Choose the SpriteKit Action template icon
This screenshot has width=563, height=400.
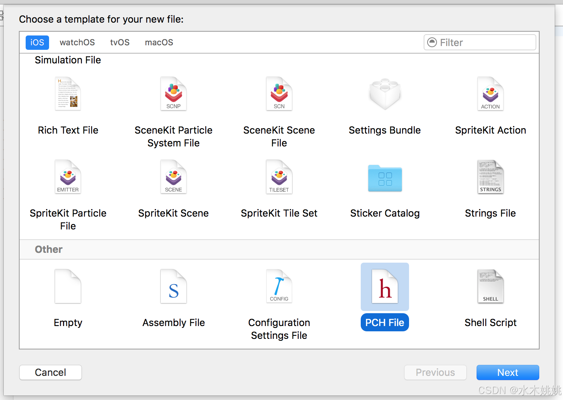tap(491, 94)
